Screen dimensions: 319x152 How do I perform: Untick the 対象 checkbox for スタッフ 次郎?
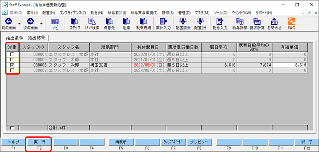pos(12,65)
